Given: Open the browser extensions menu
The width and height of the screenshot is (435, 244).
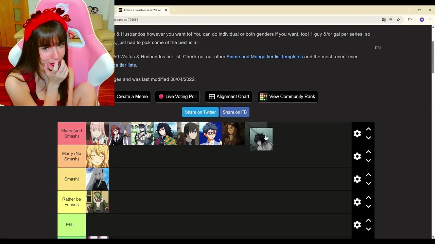Looking at the screenshot, I should [x=410, y=20].
